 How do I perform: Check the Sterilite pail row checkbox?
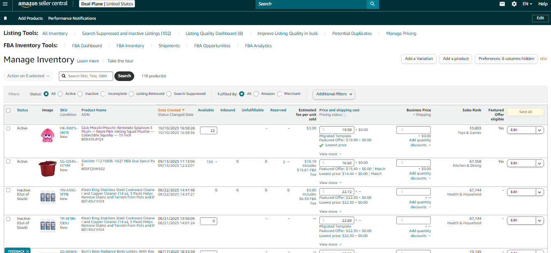(x=8, y=161)
